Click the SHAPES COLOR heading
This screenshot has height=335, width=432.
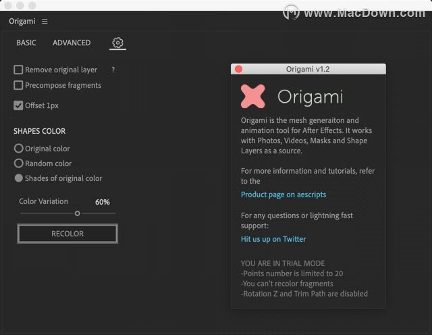pyautogui.click(x=40, y=131)
